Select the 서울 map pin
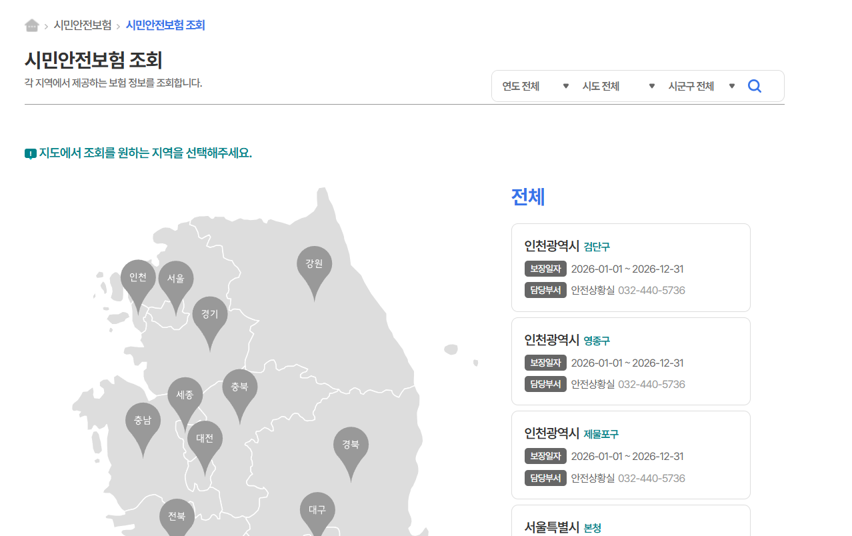 click(x=176, y=279)
